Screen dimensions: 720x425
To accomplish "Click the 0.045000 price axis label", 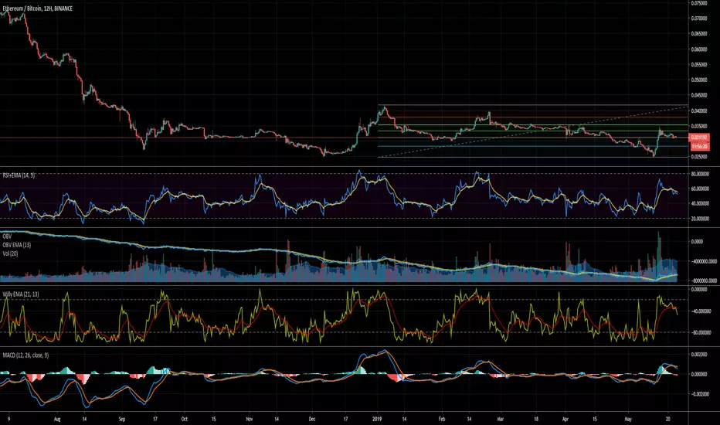I will (x=698, y=96).
